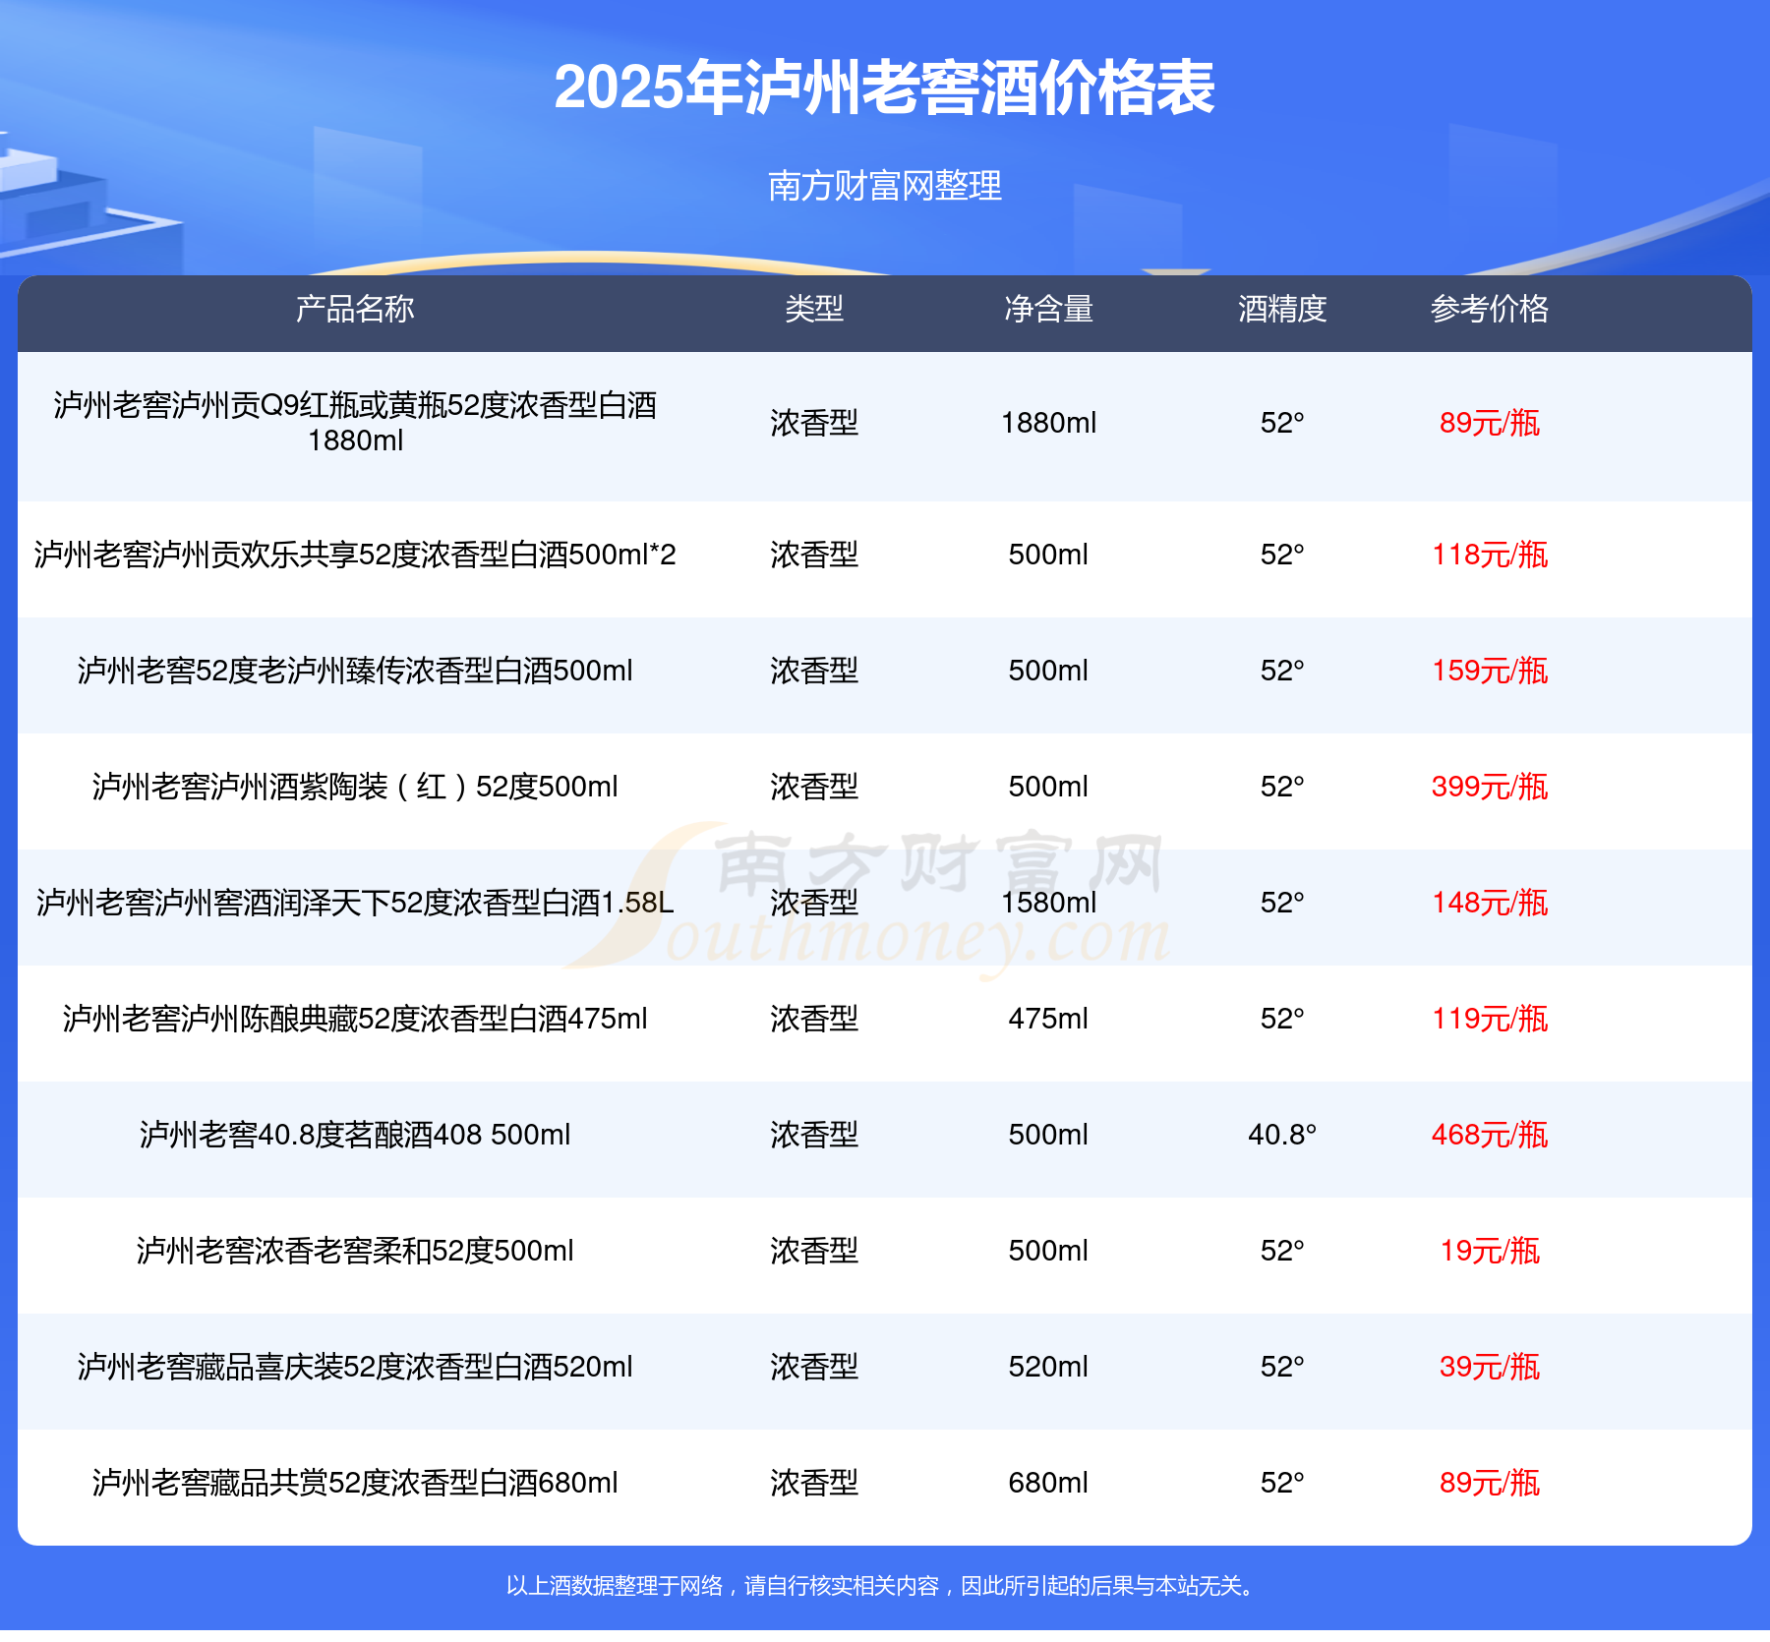This screenshot has width=1770, height=1642.
Task: Click product name 窖酒润泽天下 1.58L
Action: click(x=355, y=903)
